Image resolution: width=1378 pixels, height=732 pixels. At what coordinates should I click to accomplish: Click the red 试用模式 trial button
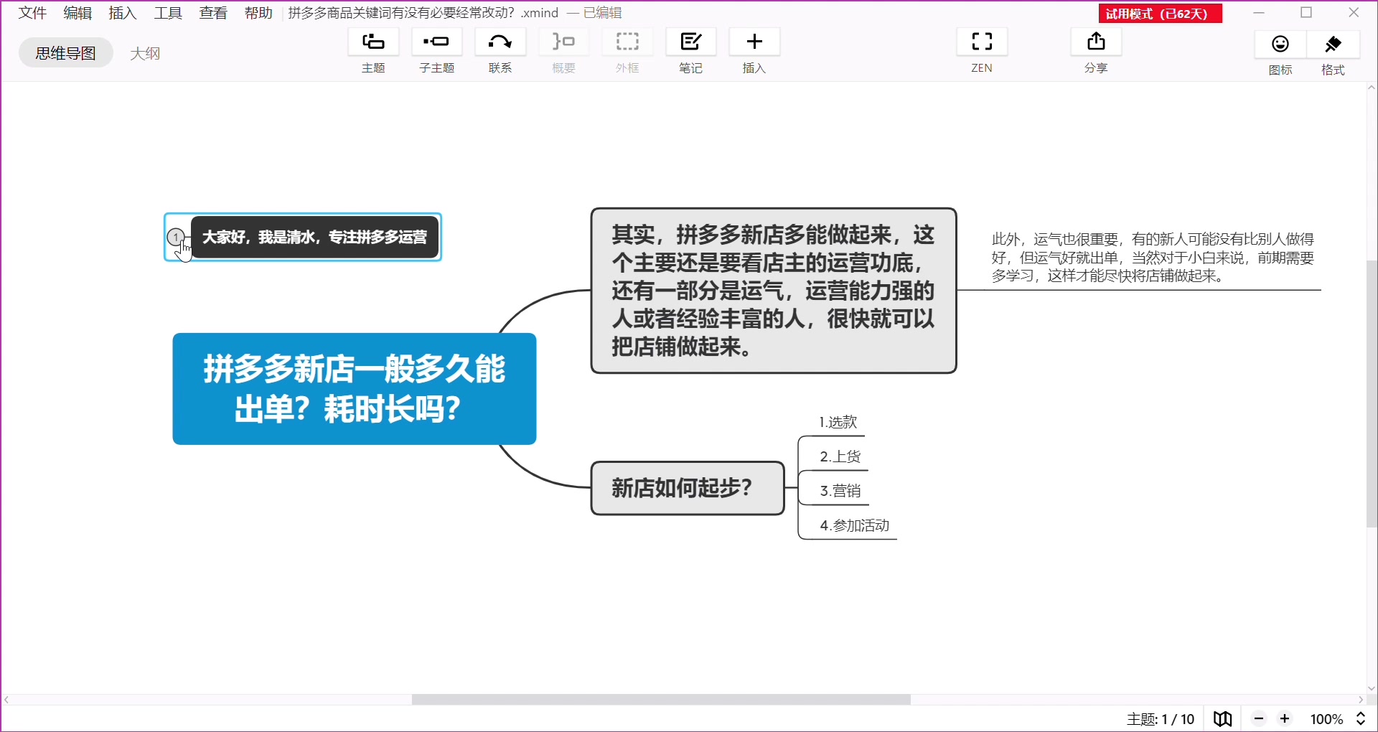tap(1161, 14)
